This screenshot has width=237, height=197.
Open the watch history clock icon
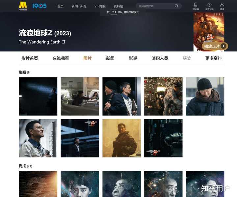(209, 6)
